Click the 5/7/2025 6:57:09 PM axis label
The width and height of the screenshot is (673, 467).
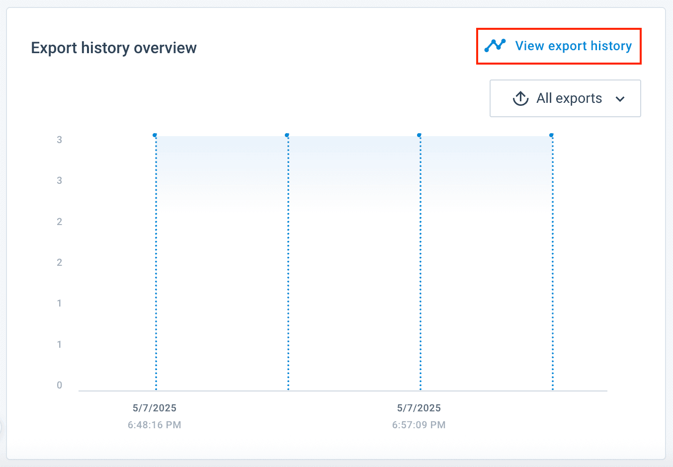pyautogui.click(x=419, y=416)
